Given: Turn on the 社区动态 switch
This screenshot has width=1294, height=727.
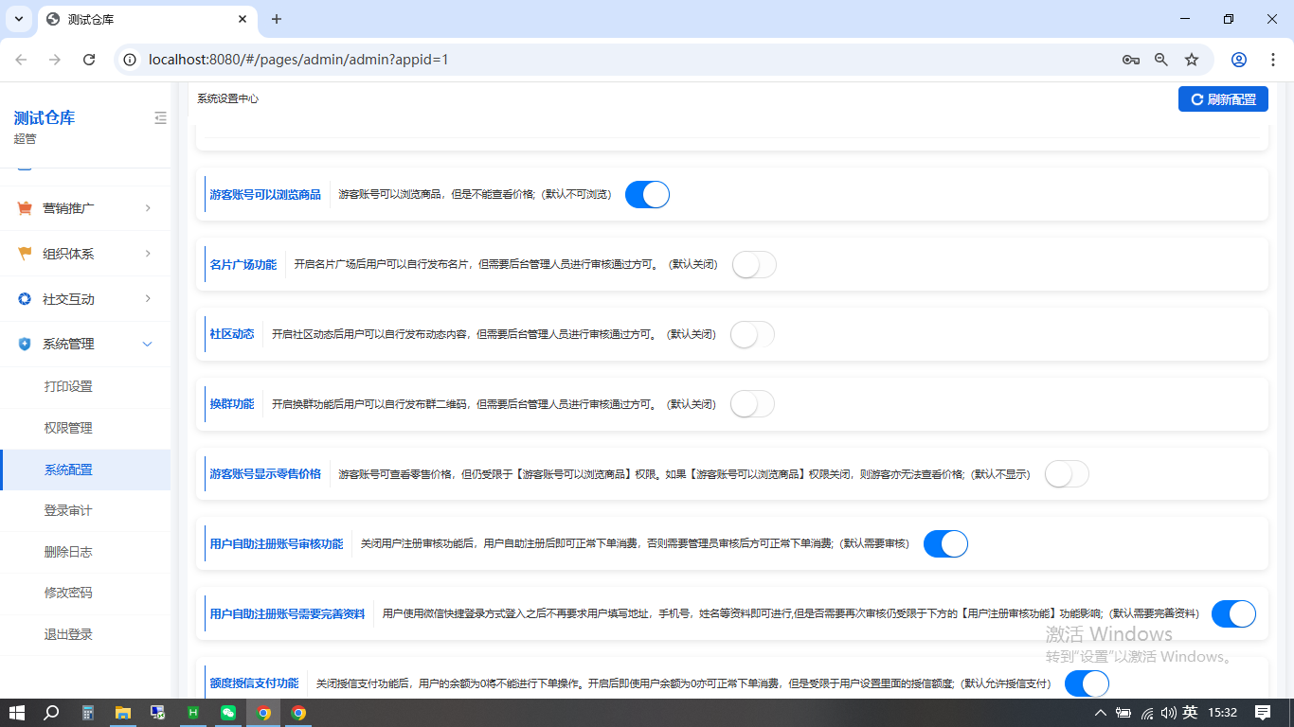Looking at the screenshot, I should (752, 334).
